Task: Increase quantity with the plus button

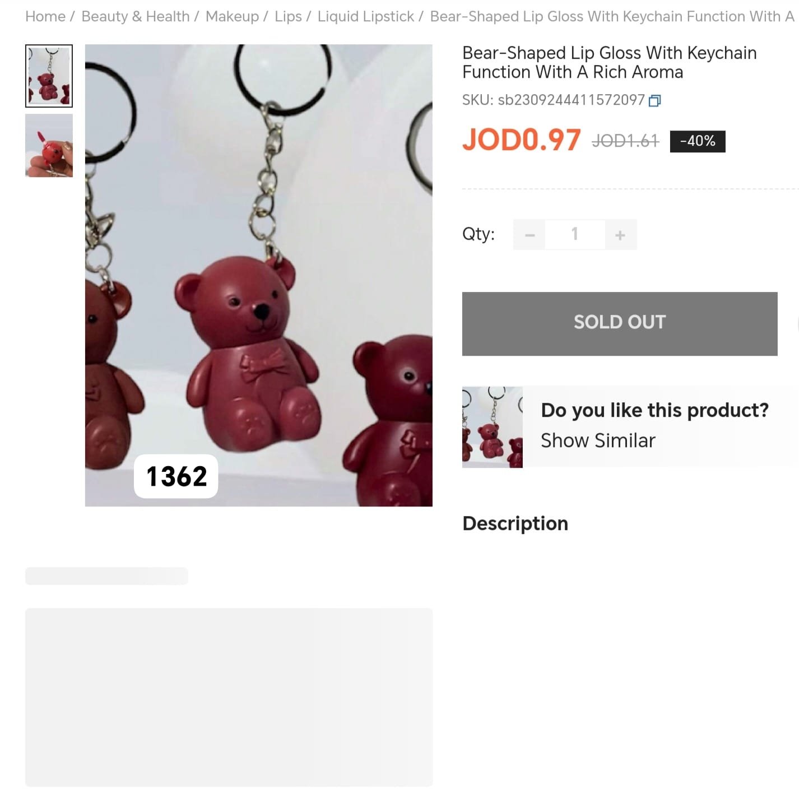Action: point(620,235)
